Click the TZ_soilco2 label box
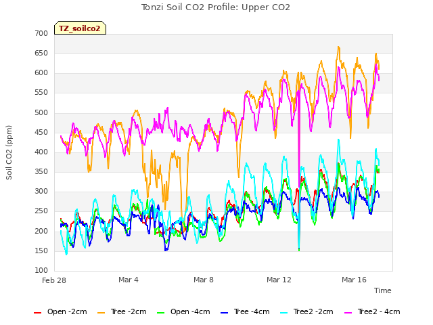Image resolution: width=433 pixels, height=325 pixels. click(80, 28)
